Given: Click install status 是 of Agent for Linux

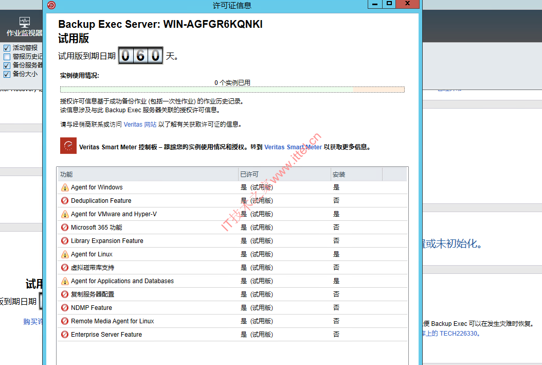Looking at the screenshot, I should 336,254.
